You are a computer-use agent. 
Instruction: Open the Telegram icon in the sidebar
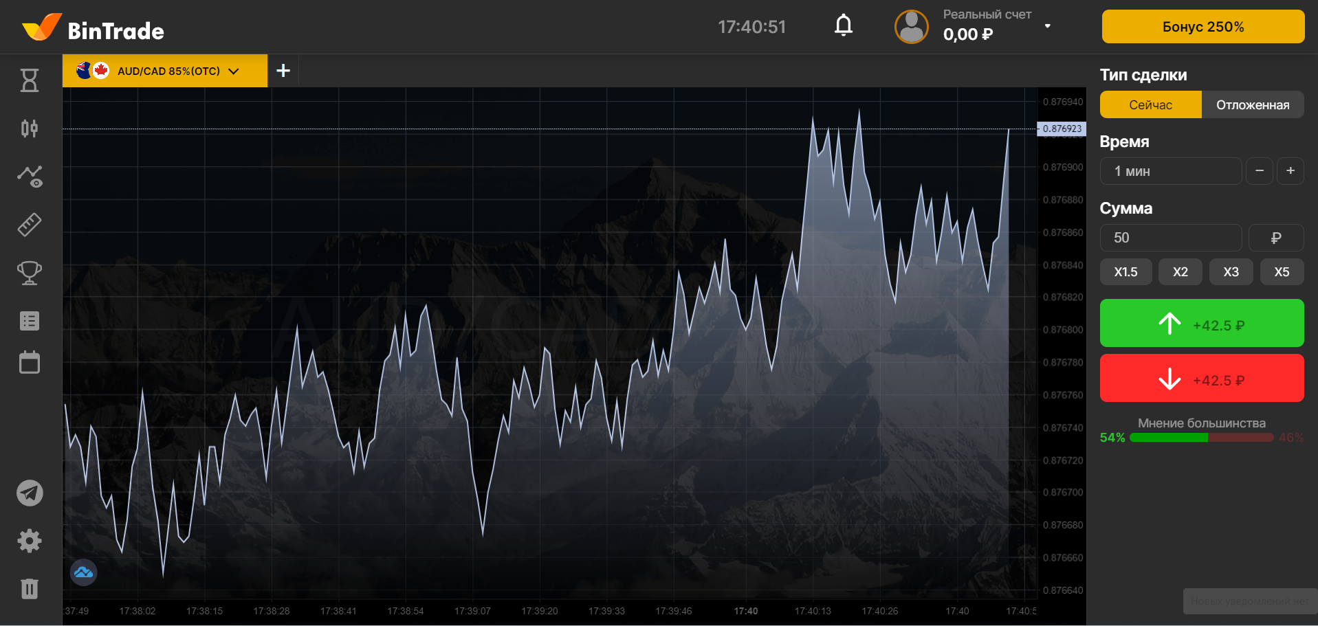point(30,493)
